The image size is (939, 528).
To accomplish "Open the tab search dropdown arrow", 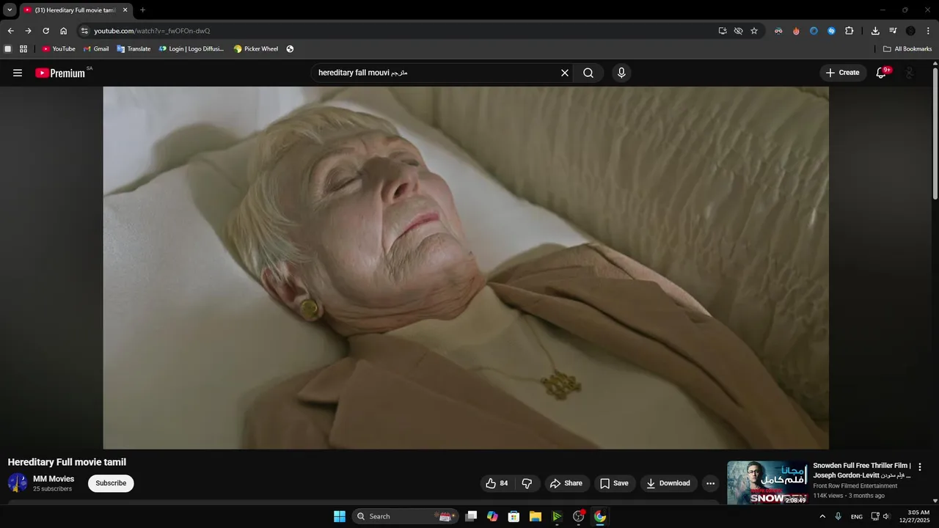I will click(10, 10).
